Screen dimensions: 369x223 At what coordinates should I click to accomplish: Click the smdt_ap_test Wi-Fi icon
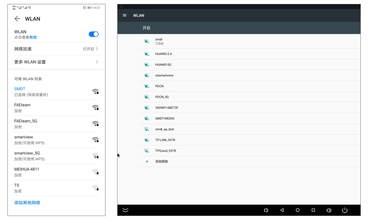tap(146, 129)
